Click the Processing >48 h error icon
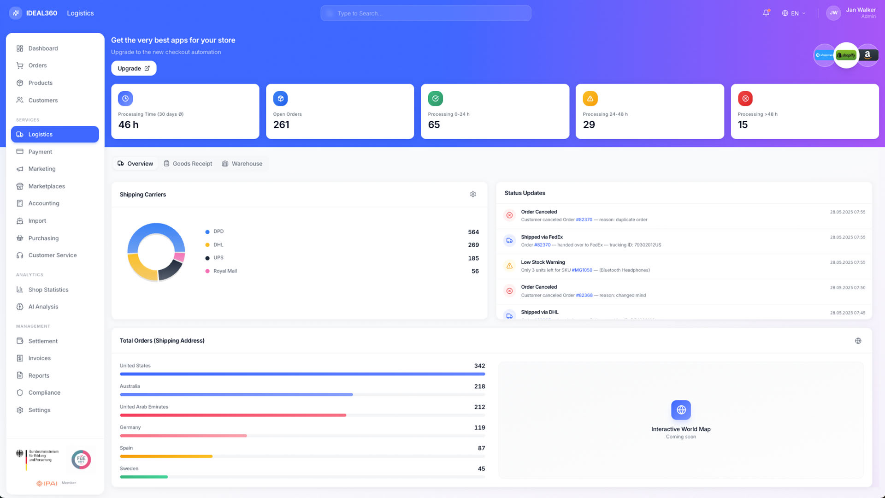Viewport: 885px width, 498px height. 745,99
